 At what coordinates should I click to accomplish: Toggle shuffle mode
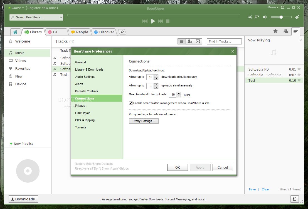tap(250, 17)
